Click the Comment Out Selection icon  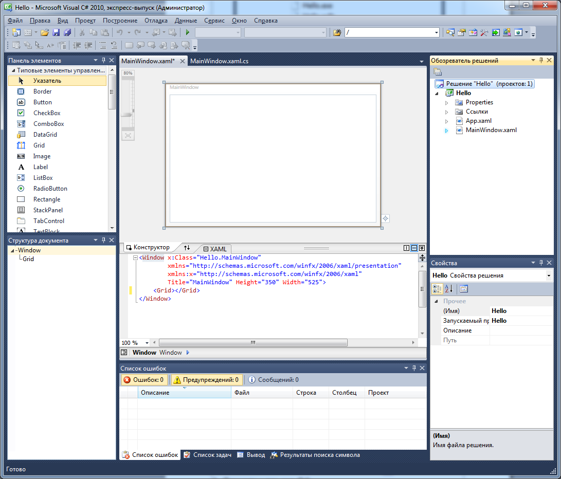103,45
